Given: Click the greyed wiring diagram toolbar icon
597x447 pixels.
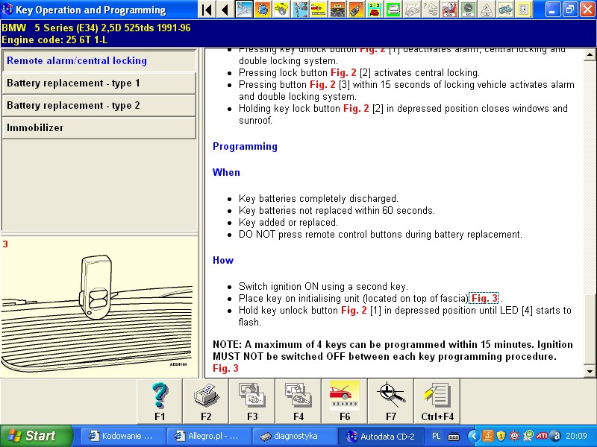Looking at the screenshot, I should (412, 10).
